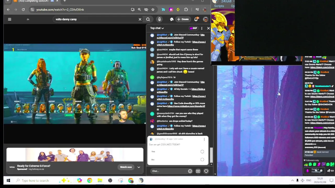Click the address bar URL

(x=60, y=10)
